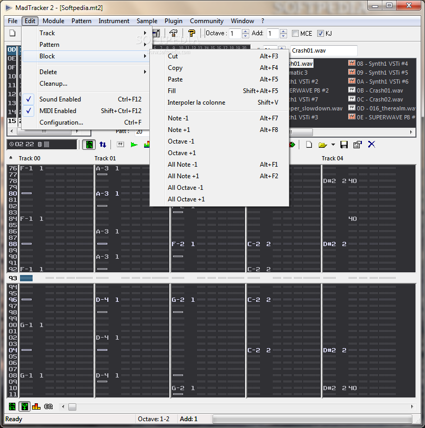This screenshot has width=425, height=428.
Task: Open Configuration... from Edit menu
Action: pyautogui.click(x=86, y=123)
